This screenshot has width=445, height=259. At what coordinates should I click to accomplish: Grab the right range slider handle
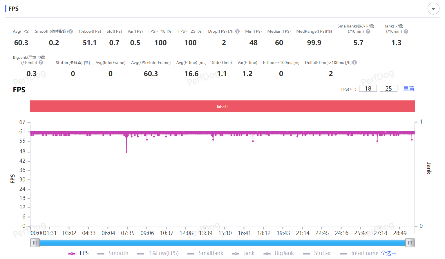tap(410, 243)
